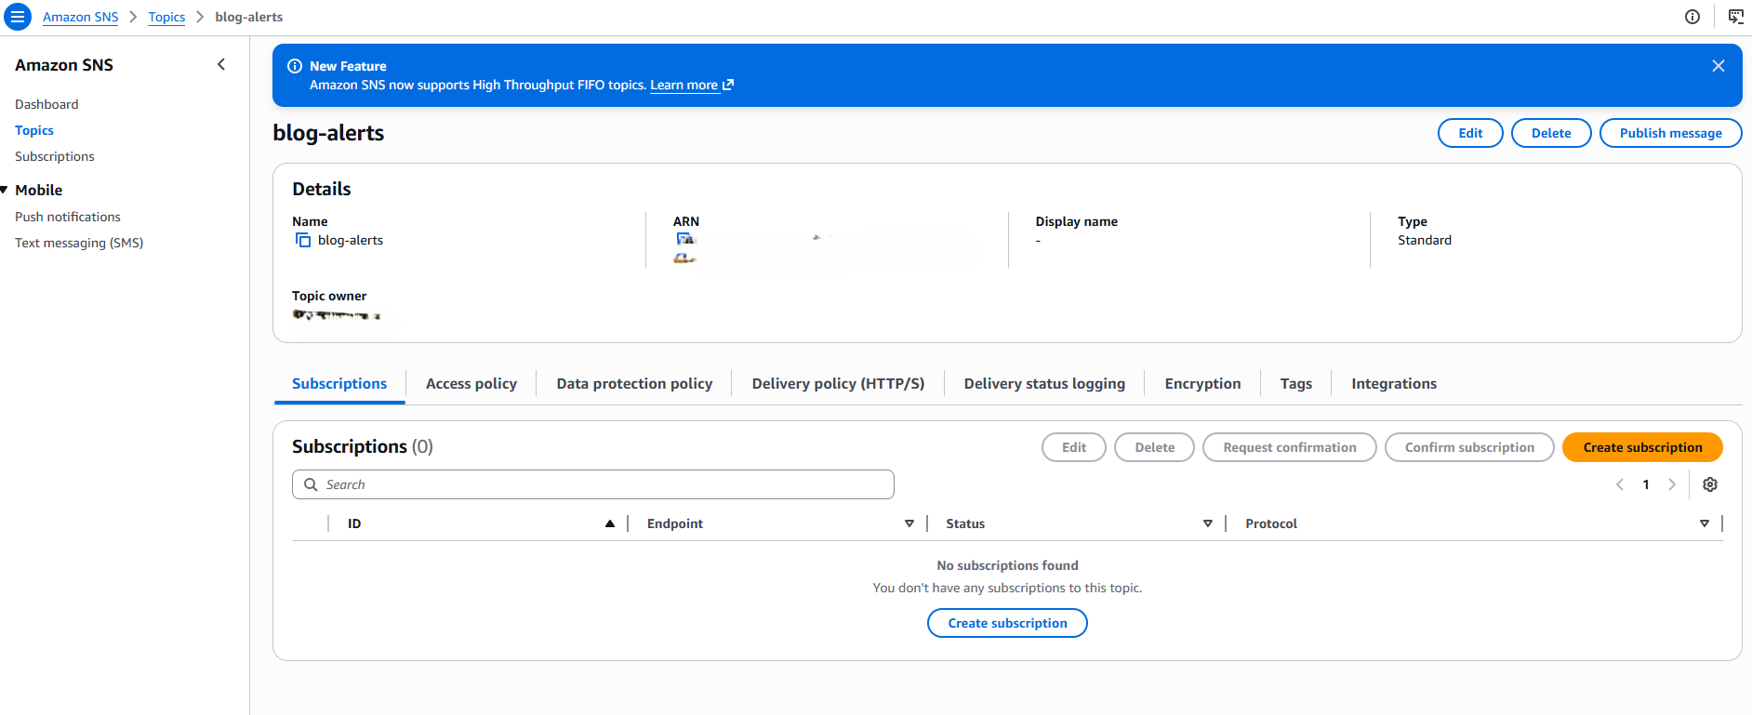The width and height of the screenshot is (1752, 715).
Task: Sort subscriptions by Status column
Action: pyautogui.click(x=1207, y=523)
